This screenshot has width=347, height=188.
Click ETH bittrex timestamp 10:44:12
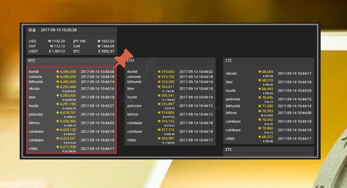click(196, 114)
